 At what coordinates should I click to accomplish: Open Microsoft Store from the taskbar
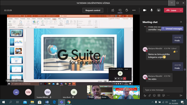pos(39,102)
